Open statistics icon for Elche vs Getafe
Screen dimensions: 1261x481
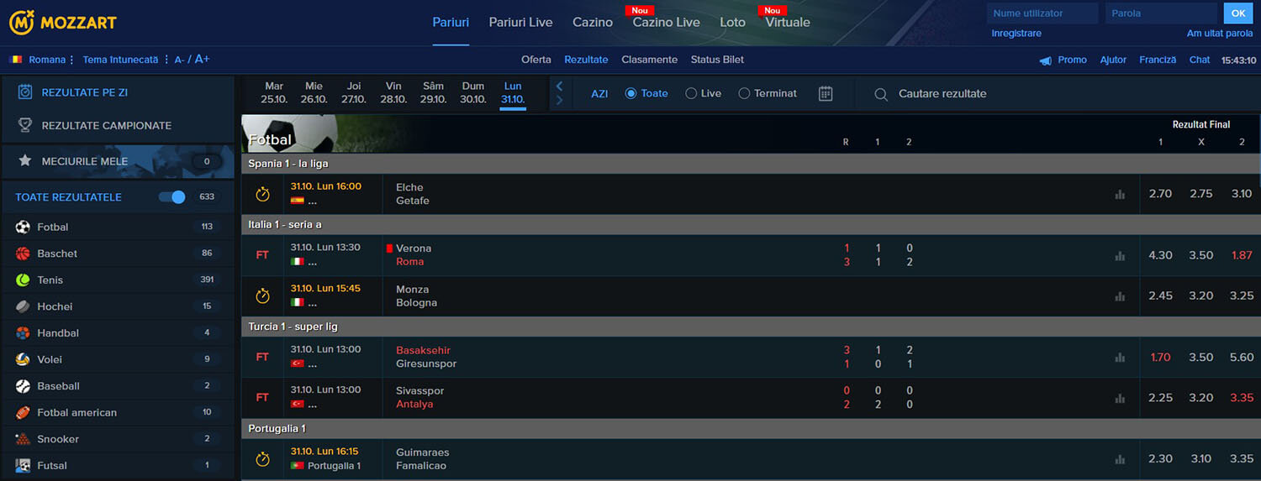click(1120, 195)
